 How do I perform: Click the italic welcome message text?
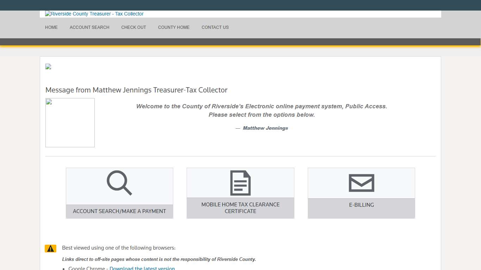261,110
